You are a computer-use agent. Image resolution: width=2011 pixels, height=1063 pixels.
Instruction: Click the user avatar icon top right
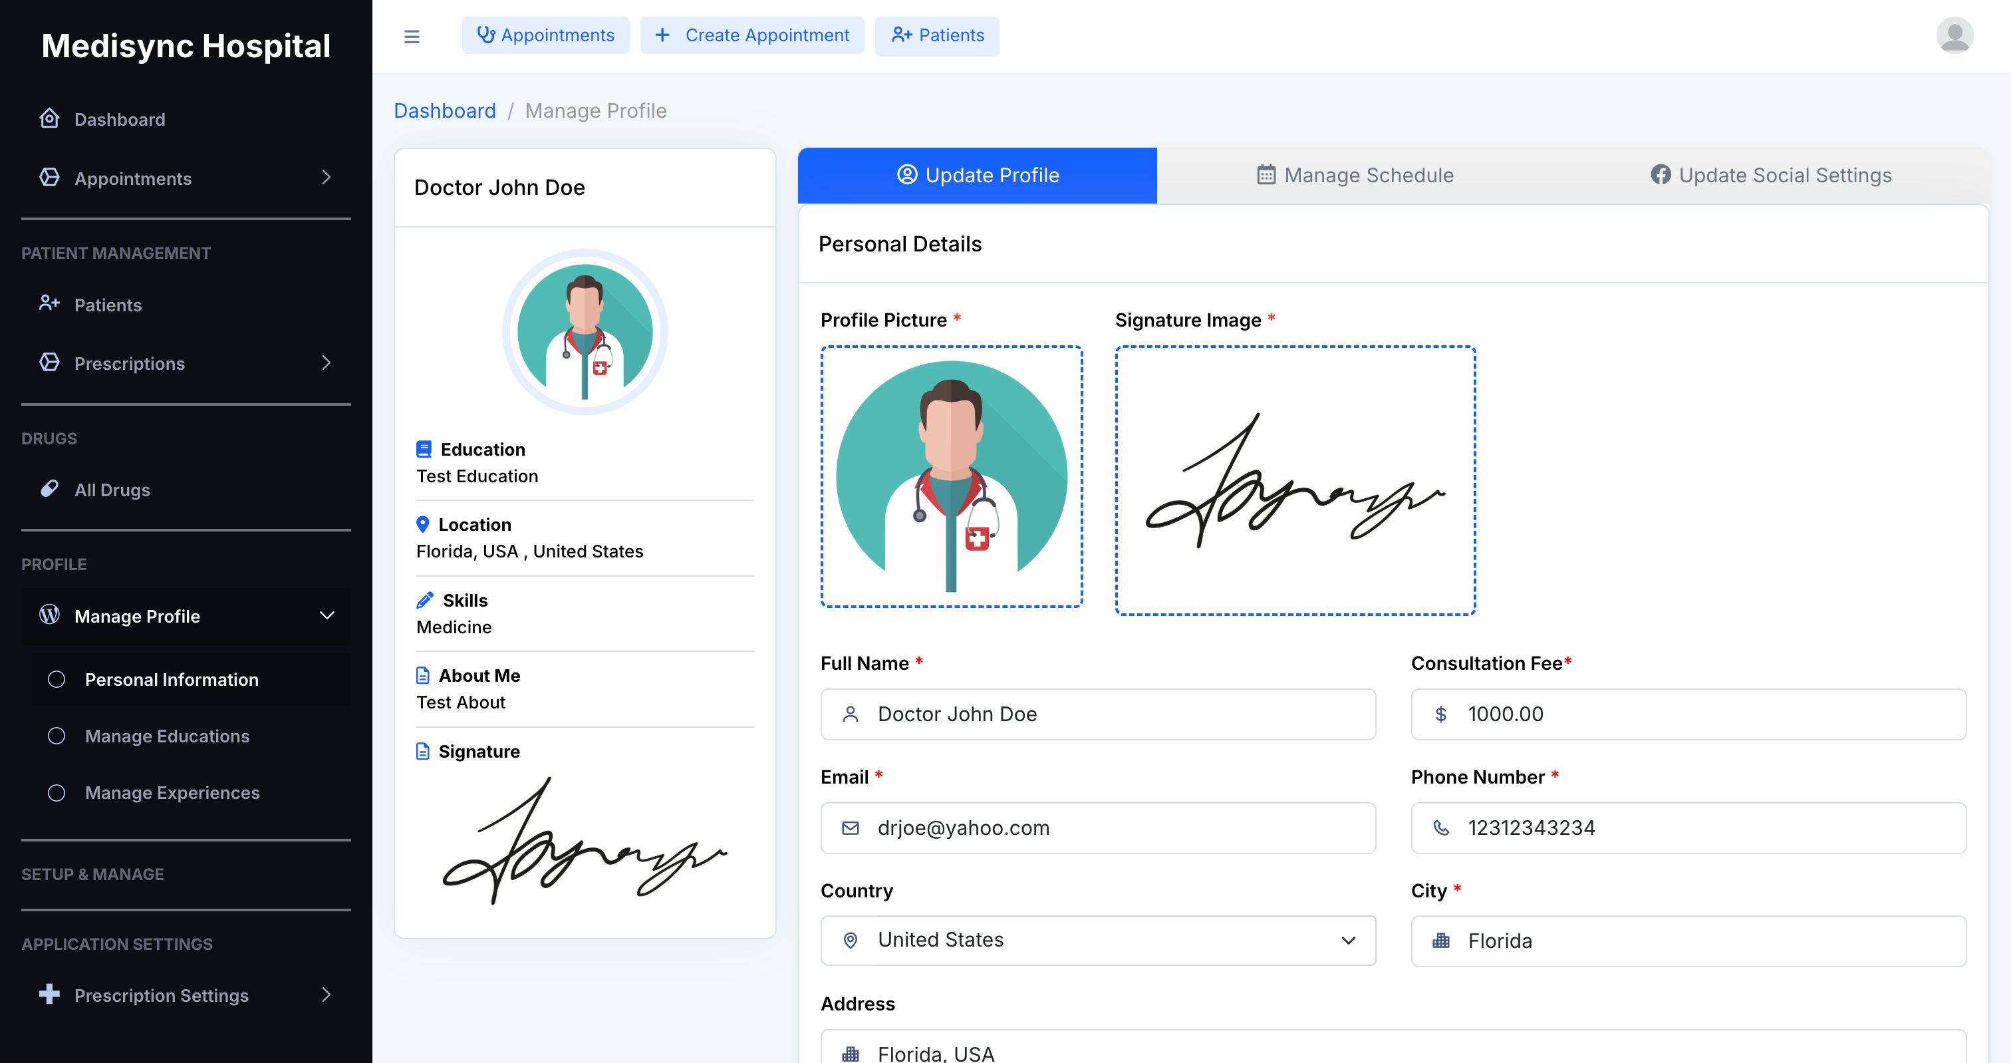1954,36
